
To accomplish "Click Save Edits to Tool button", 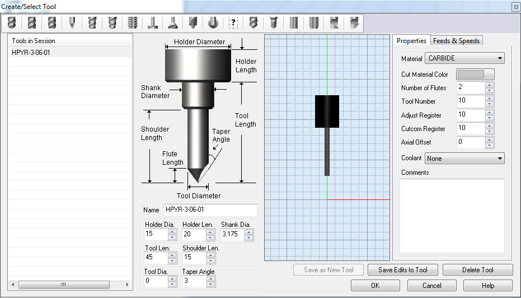I will point(403,270).
